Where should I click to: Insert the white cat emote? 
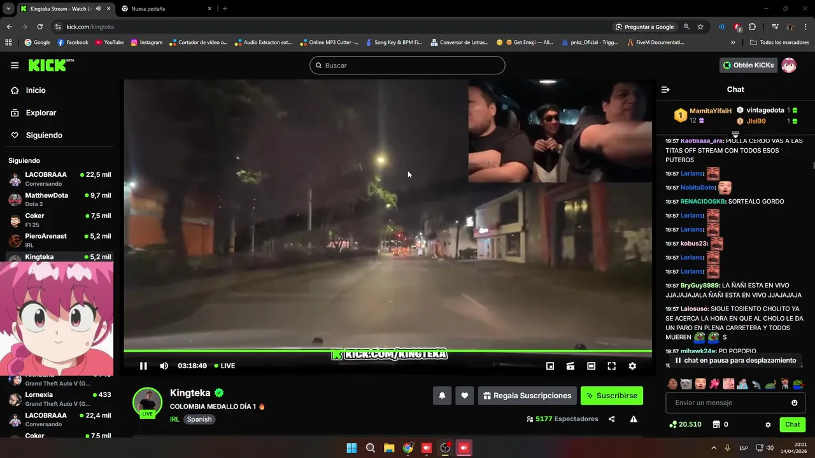point(686,384)
